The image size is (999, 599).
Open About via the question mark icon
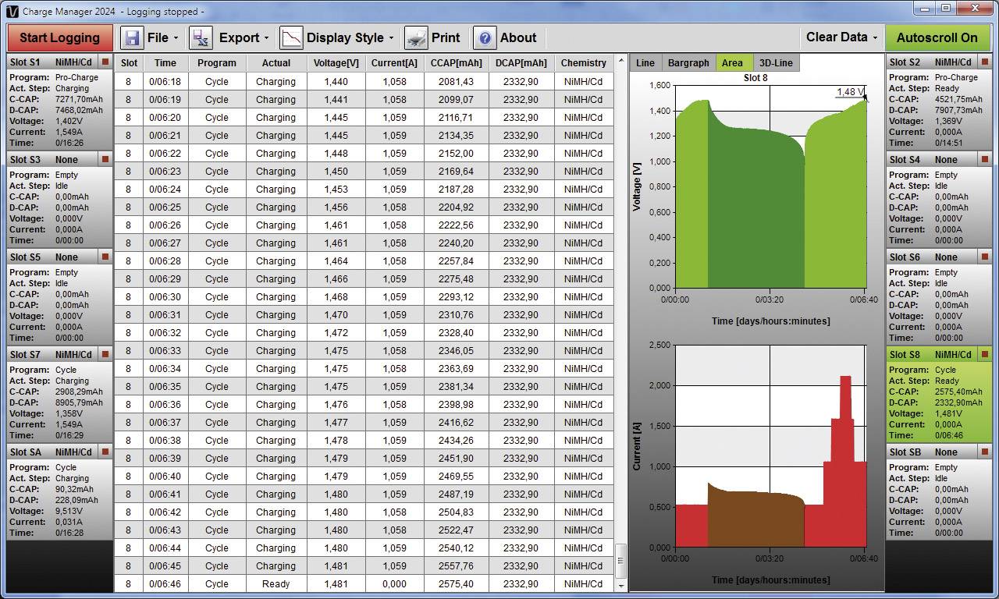[x=484, y=37]
